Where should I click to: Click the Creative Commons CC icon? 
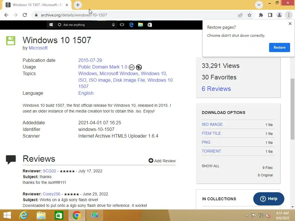point(131,67)
